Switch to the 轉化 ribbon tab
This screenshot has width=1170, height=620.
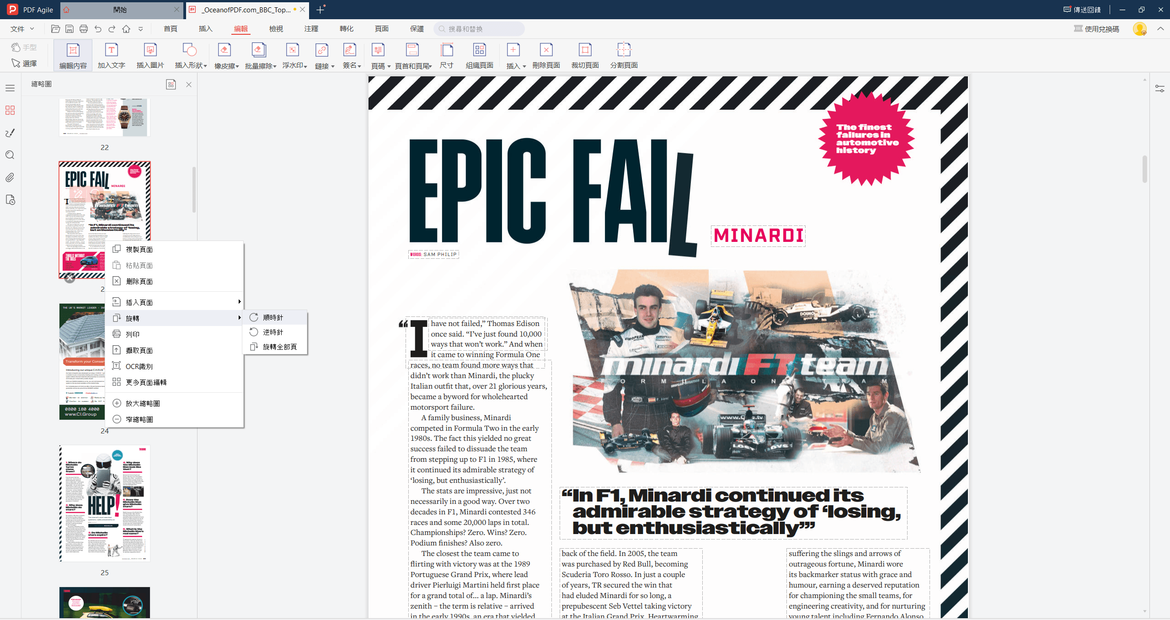(x=347, y=29)
